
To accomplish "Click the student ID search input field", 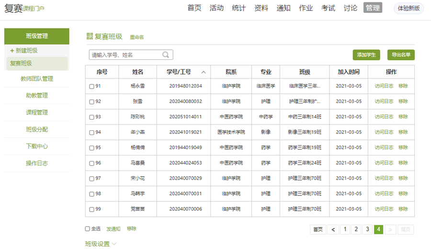I will [125, 55].
